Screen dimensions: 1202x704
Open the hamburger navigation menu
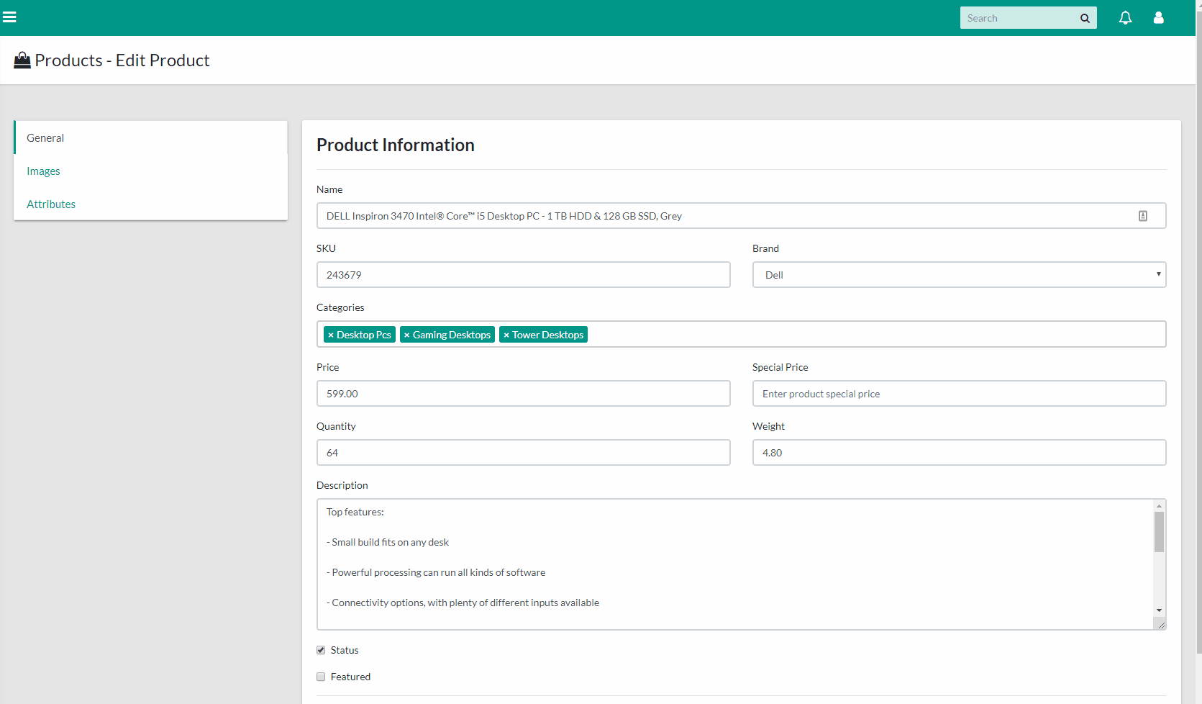point(10,17)
